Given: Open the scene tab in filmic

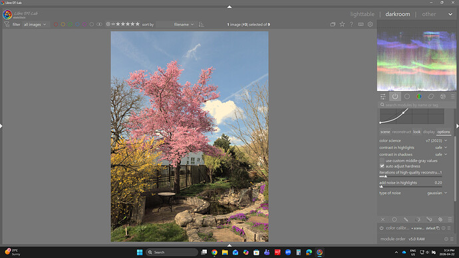Looking at the screenshot, I should pyautogui.click(x=385, y=132).
